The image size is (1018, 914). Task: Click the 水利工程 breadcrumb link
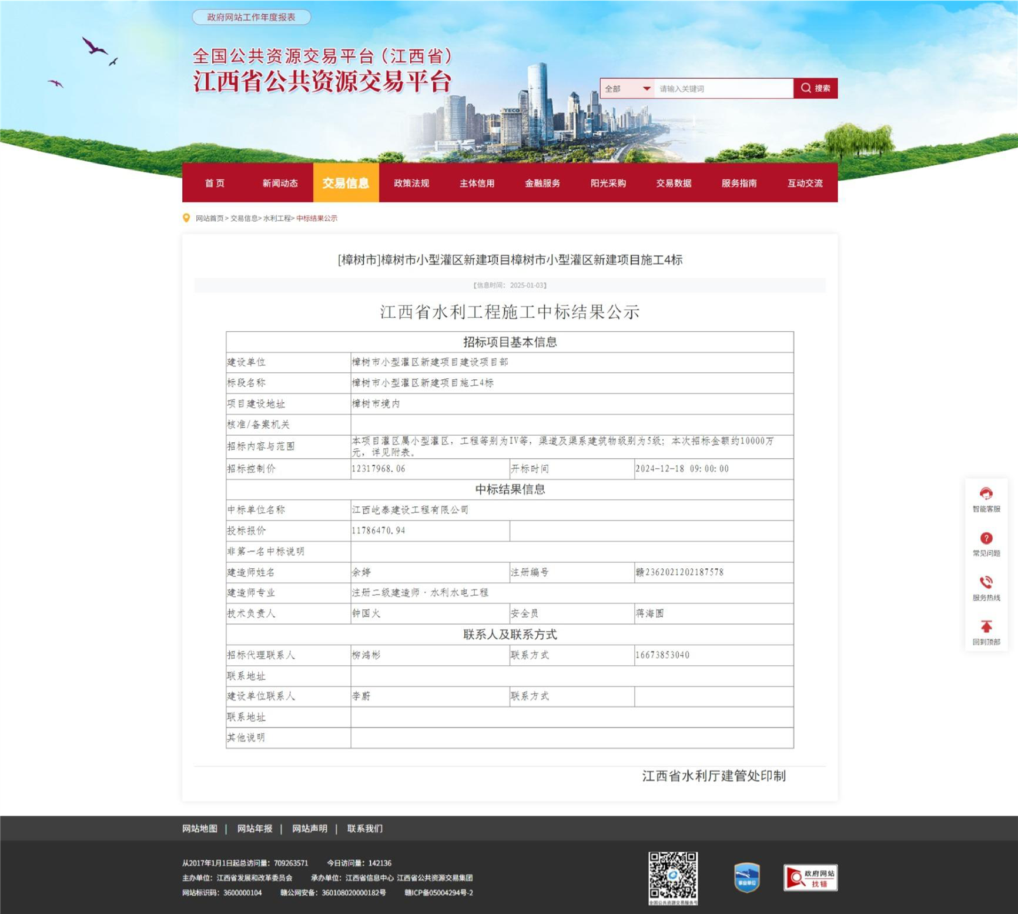tap(277, 218)
